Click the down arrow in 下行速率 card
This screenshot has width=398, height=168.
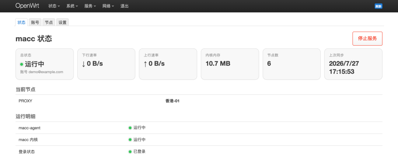84,64
